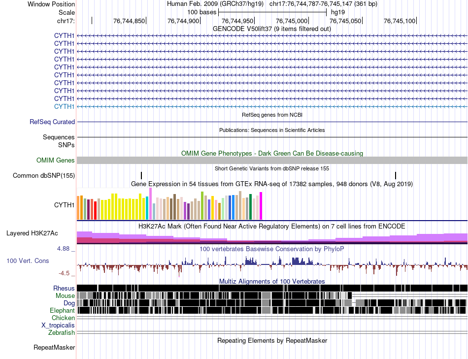Select the Common dbSNP(155) track label

point(44,175)
